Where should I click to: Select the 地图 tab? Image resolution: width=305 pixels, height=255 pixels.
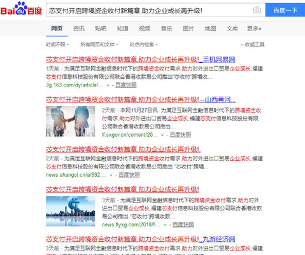[210, 29]
